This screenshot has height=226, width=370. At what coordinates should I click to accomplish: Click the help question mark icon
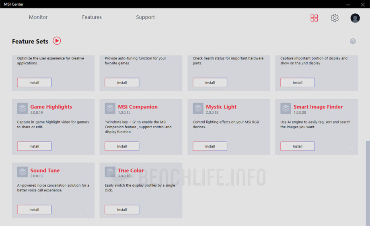(353, 41)
